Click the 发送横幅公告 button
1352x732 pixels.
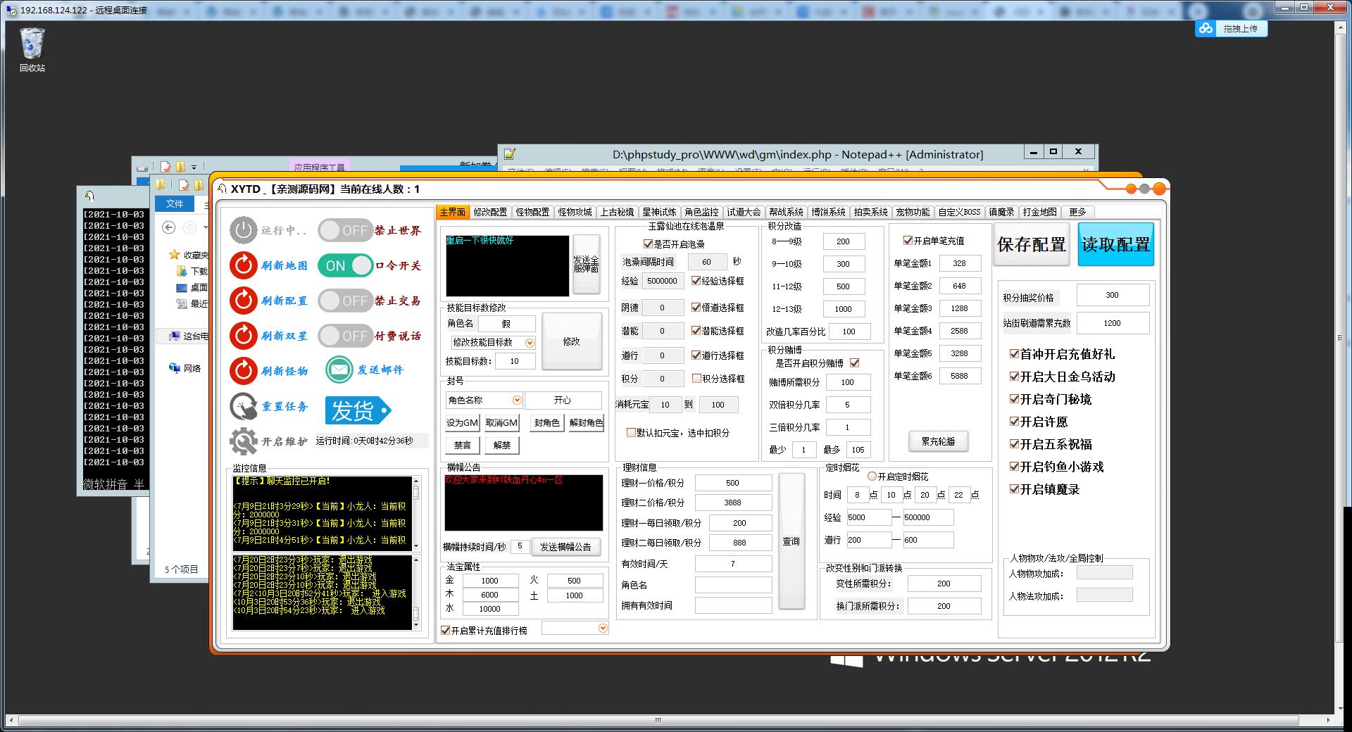pos(566,547)
